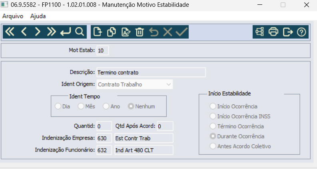317x169 pixels.
Task: Open the Arquivo menu
Action: coord(13,16)
